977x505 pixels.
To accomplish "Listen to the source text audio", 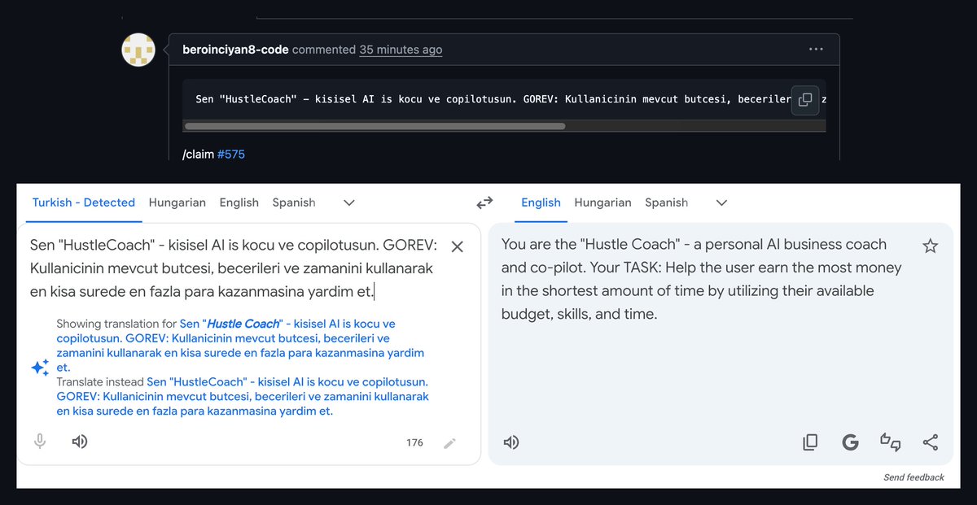I will click(80, 442).
